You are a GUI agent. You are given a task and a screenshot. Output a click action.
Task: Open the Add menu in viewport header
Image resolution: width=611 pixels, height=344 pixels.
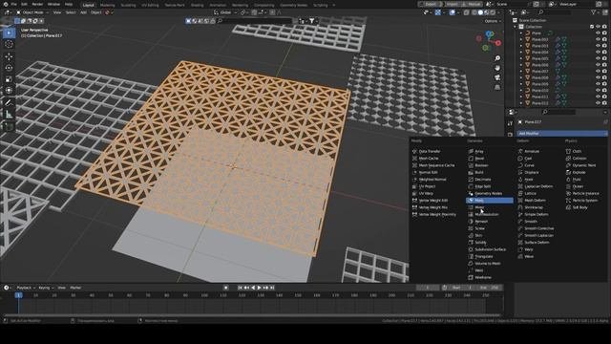pyautogui.click(x=83, y=12)
